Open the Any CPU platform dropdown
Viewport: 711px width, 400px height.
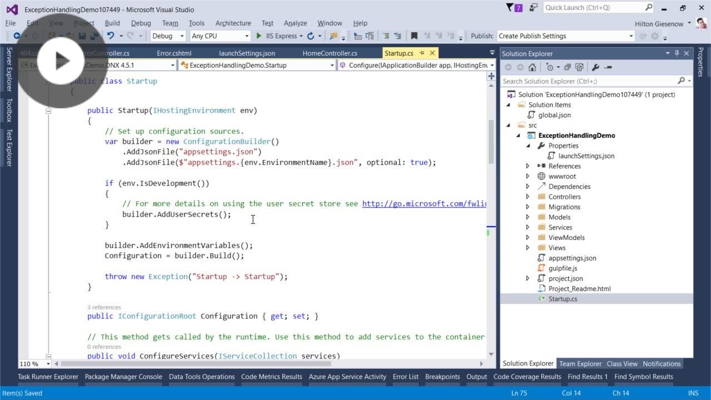(220, 36)
